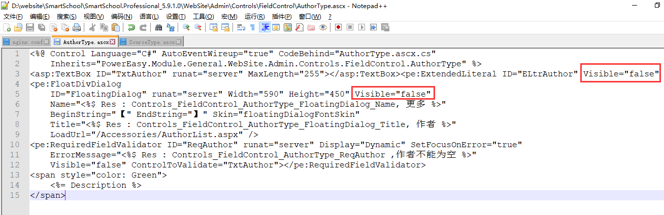This screenshot has width=664, height=215.
Task: Open the 视图(V) menu
Action: (x=93, y=17)
